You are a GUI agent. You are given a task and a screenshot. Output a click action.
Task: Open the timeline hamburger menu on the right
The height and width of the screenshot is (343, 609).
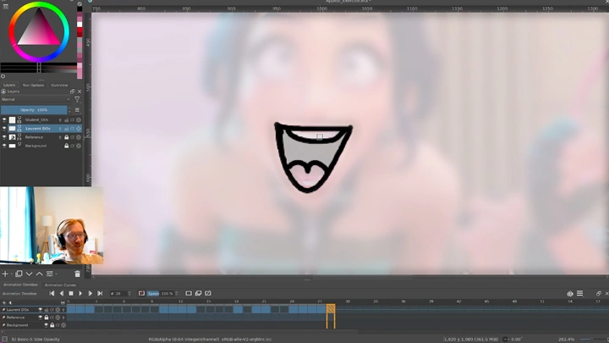tap(579, 293)
